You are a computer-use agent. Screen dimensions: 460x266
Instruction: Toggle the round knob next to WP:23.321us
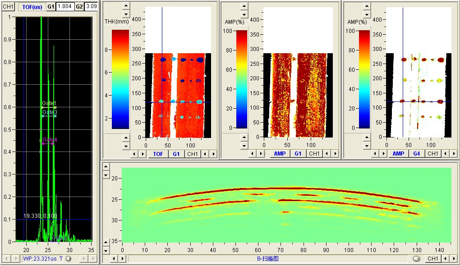click(x=68, y=258)
